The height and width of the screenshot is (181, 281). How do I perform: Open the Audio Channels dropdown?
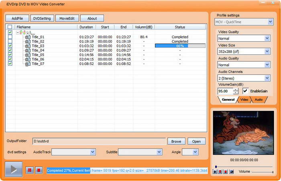267,78
